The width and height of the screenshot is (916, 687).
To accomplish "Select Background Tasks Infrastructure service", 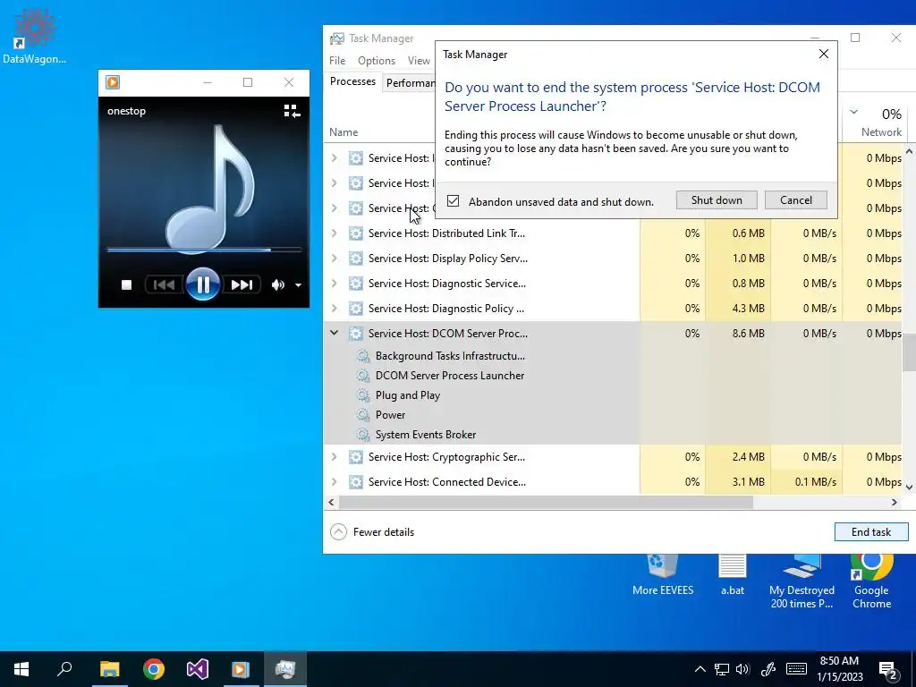I will 450,356.
